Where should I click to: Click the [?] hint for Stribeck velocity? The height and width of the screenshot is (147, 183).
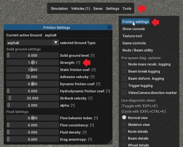(x=90, y=98)
